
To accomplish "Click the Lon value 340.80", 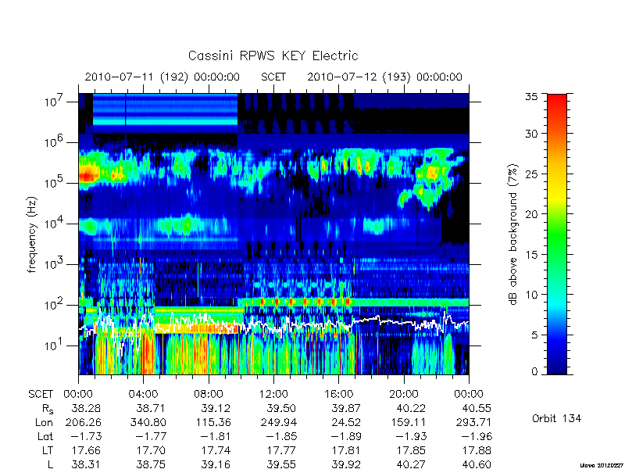I will click(x=148, y=422).
